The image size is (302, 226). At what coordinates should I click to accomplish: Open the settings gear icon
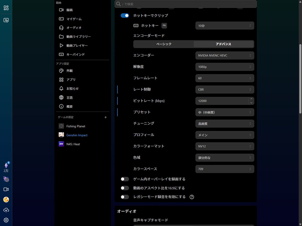pyautogui.click(x=6, y=220)
